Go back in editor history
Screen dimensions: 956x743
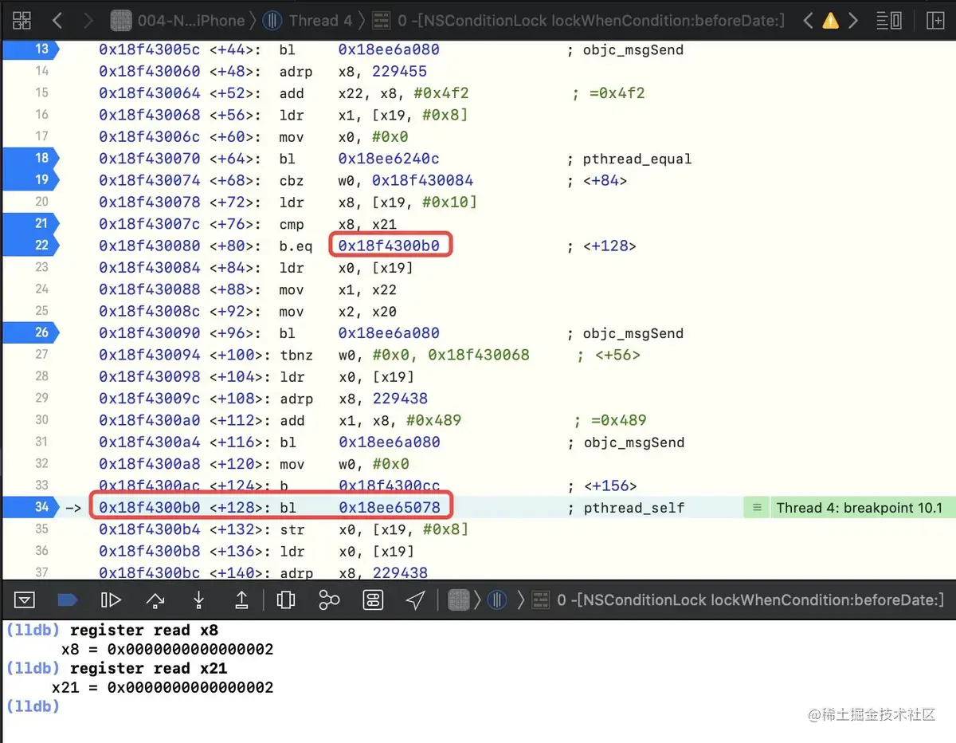(x=57, y=21)
